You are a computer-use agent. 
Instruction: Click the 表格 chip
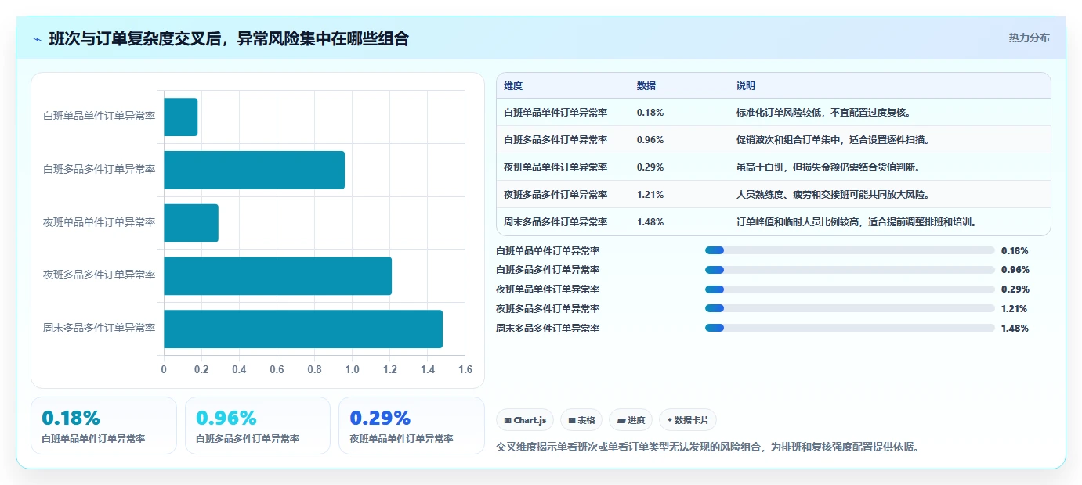tap(581, 420)
